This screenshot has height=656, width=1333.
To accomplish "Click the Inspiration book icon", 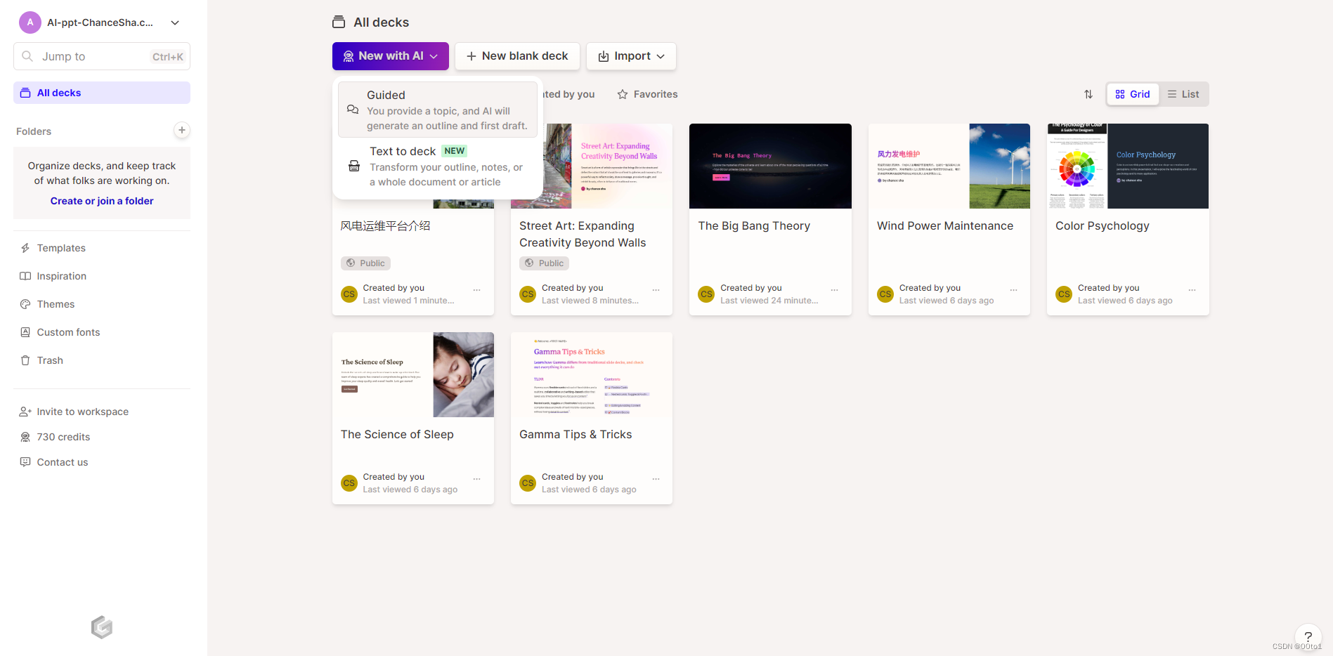I will (25, 276).
